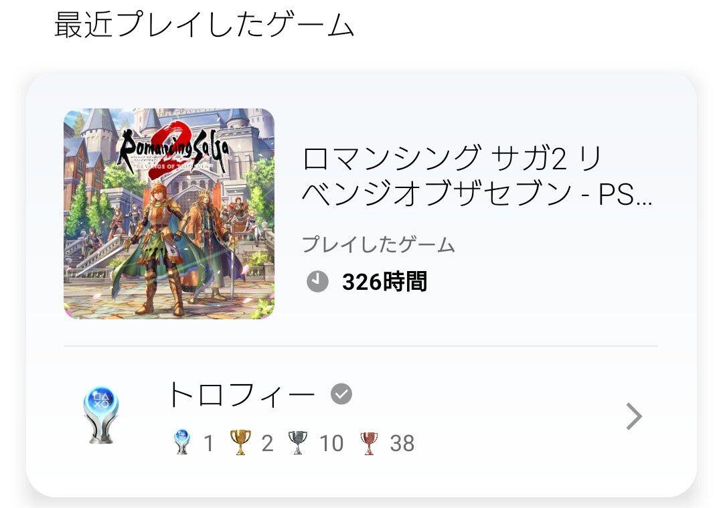The width and height of the screenshot is (723, 508).
Task: Click the clock icon beside 326時間
Action: click(x=317, y=281)
